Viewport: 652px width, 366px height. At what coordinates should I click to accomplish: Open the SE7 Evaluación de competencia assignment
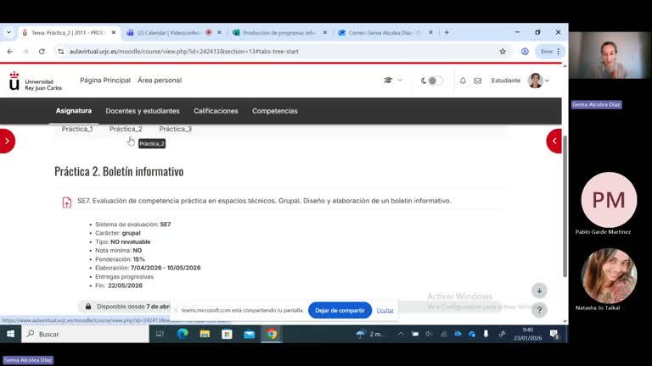(264, 201)
